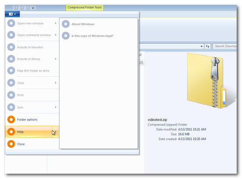Choose Map this folder as drive
The height and width of the screenshot is (179, 242).
click(x=32, y=71)
